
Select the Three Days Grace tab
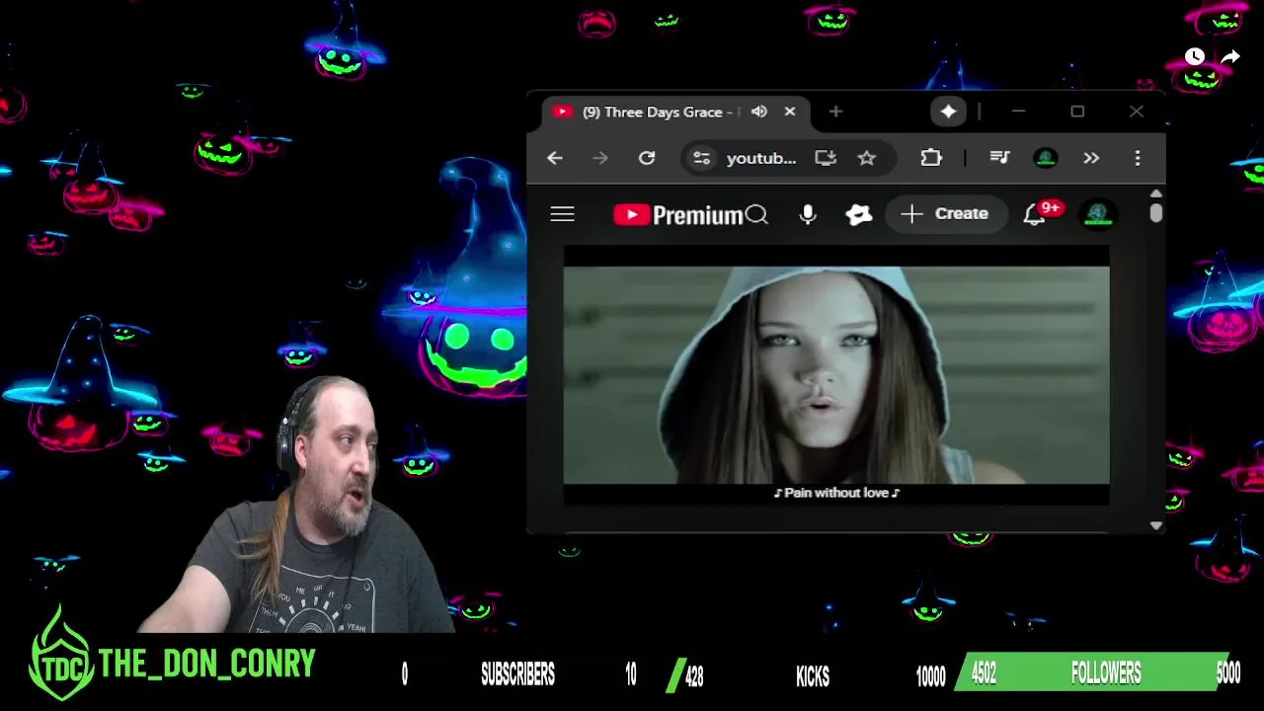coord(675,112)
